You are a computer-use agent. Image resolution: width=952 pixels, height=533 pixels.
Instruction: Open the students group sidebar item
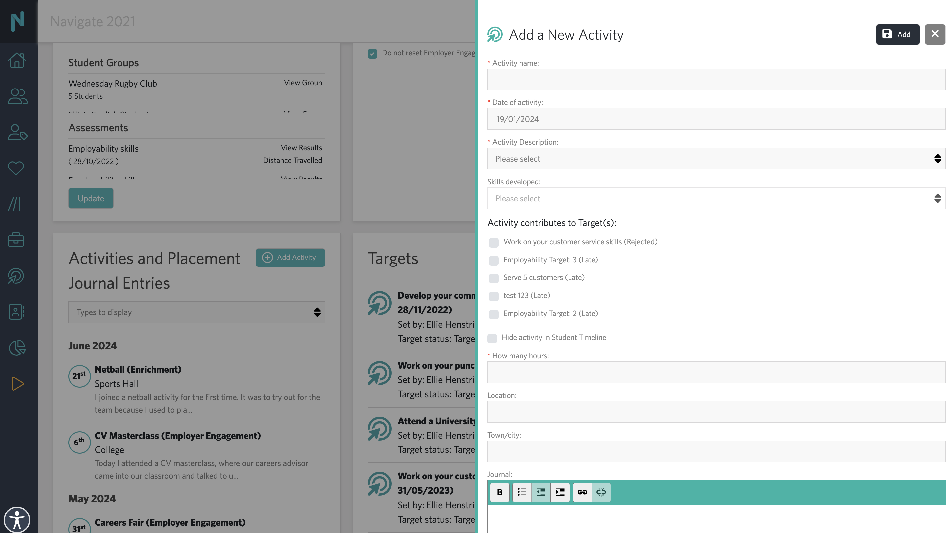pyautogui.click(x=17, y=96)
